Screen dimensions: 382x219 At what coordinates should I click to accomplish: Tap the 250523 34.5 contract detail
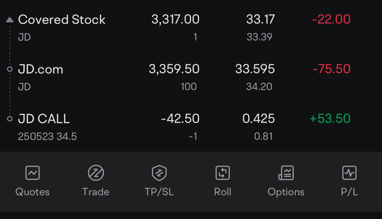tap(47, 137)
